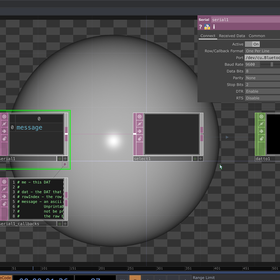Open the Port dropdown showing /dev/cu.Bluetooth

pyautogui.click(x=262, y=58)
